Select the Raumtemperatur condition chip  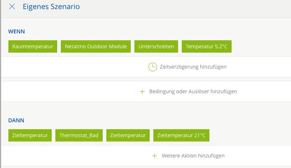pyautogui.click(x=33, y=46)
